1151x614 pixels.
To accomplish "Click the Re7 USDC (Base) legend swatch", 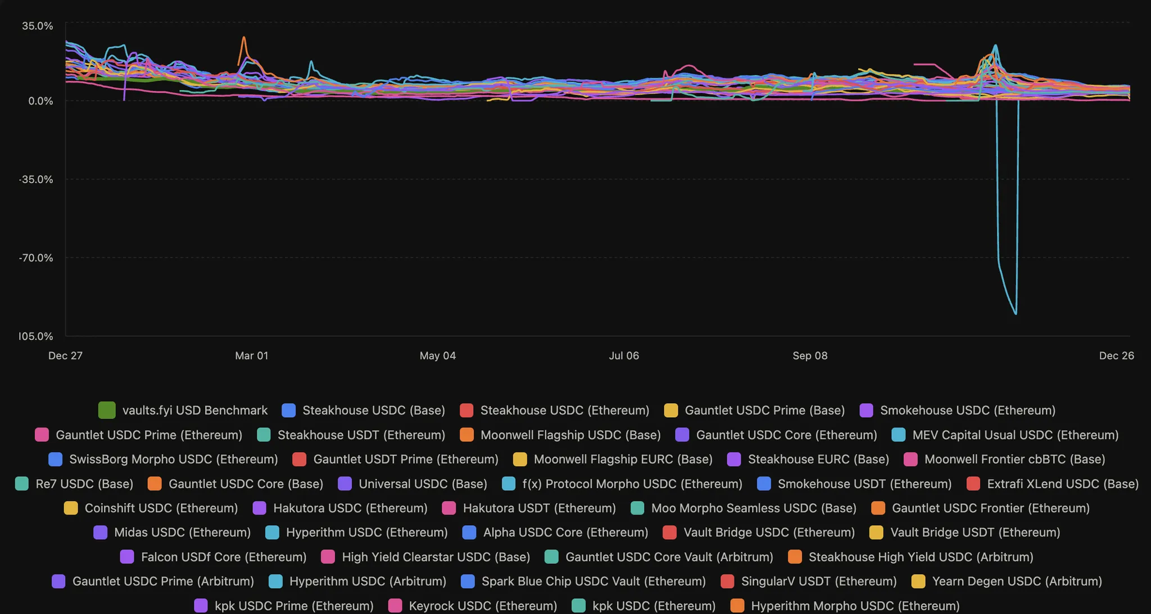I will pos(22,484).
